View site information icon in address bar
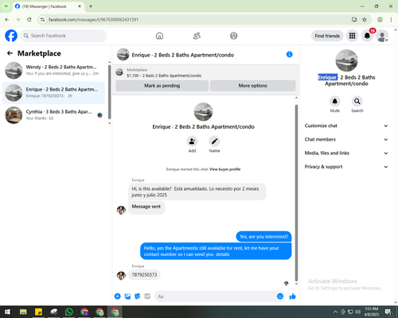398x318 pixels. tap(42, 20)
